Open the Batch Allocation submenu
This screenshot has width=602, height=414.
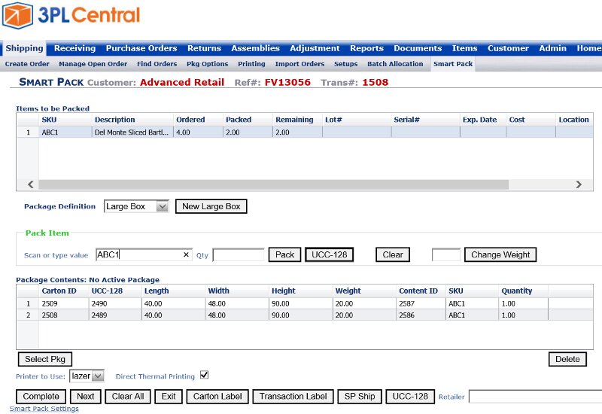pyautogui.click(x=395, y=64)
